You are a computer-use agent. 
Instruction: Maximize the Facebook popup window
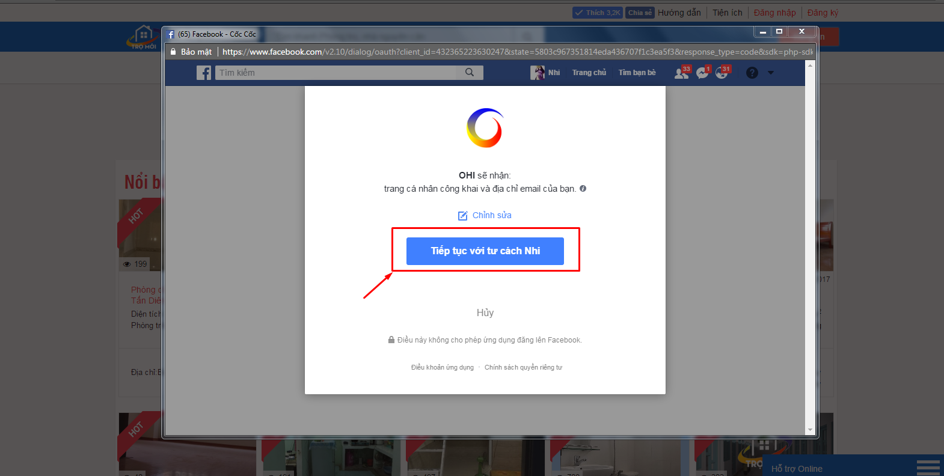pos(779,32)
